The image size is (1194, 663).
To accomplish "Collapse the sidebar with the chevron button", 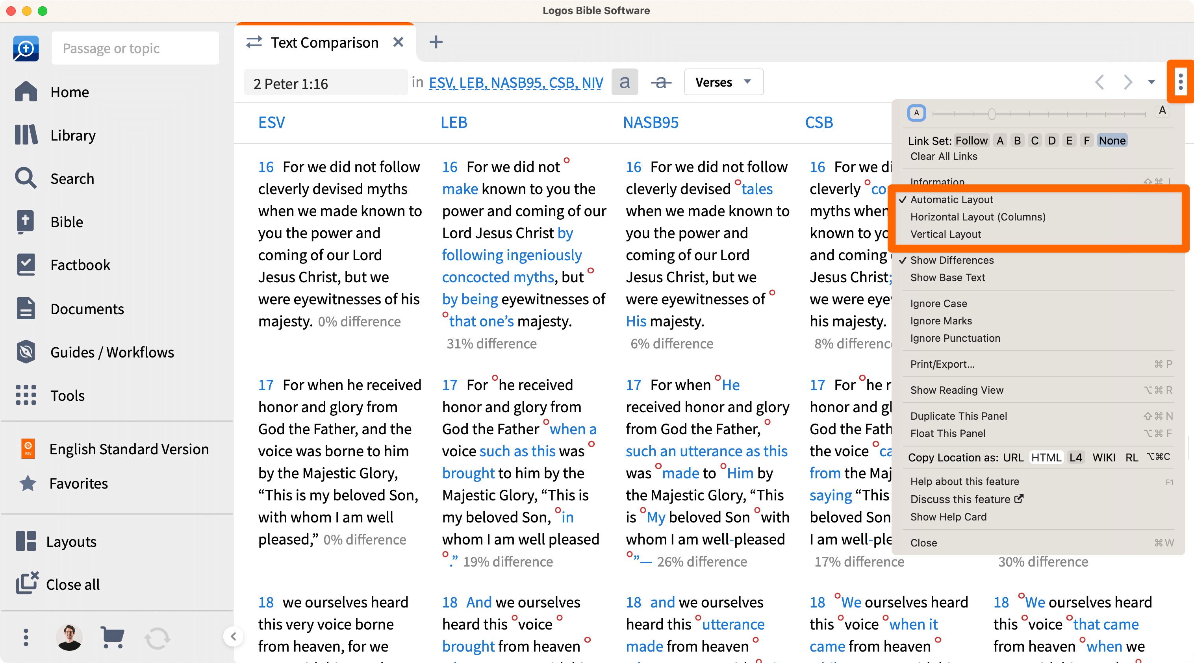I will (x=234, y=637).
